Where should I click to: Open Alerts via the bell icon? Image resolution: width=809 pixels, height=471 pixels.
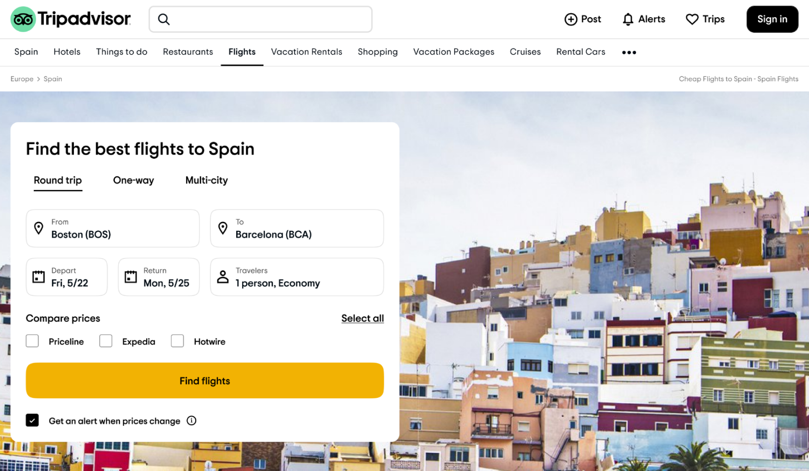(x=628, y=19)
